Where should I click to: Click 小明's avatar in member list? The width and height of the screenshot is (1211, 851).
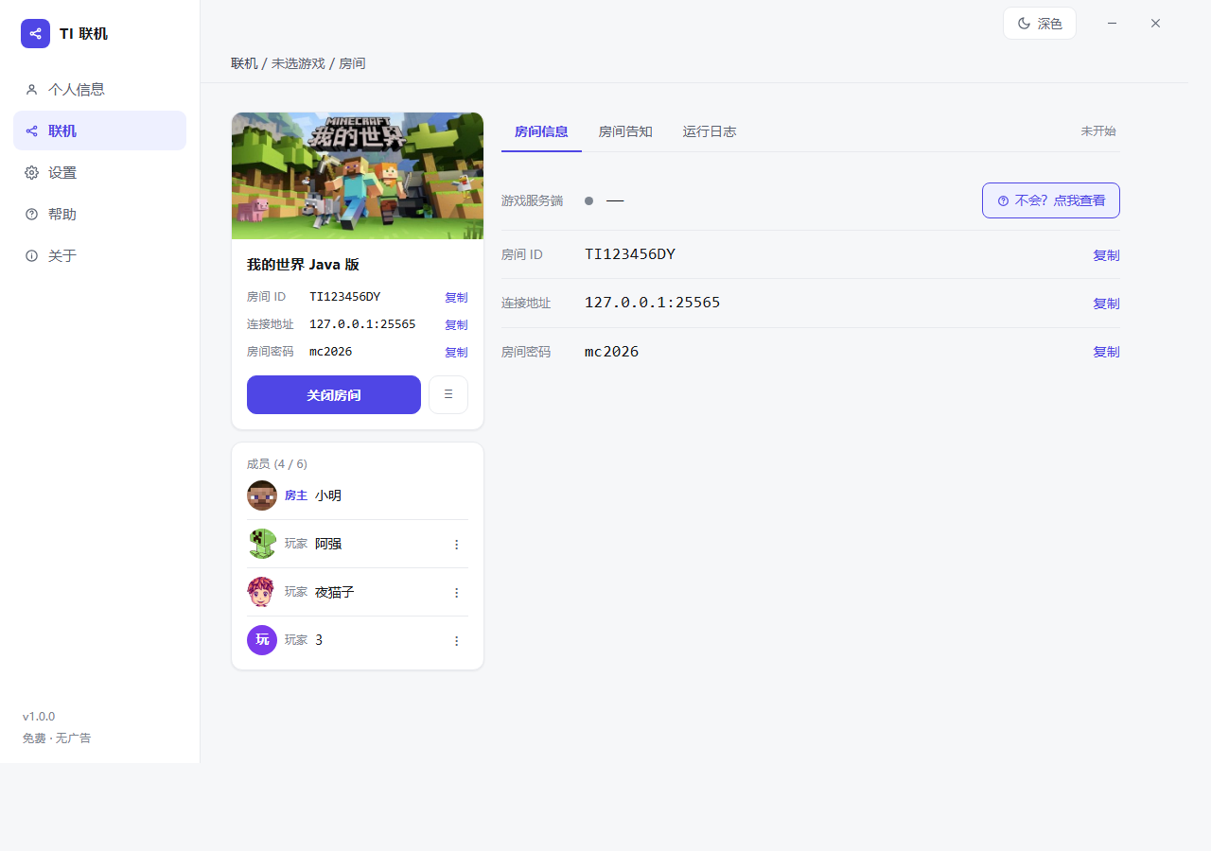click(262, 495)
